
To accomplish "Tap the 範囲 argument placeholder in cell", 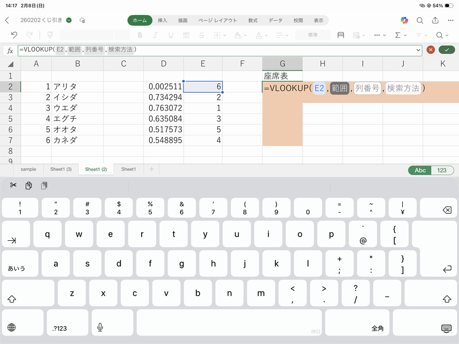I will coord(339,88).
